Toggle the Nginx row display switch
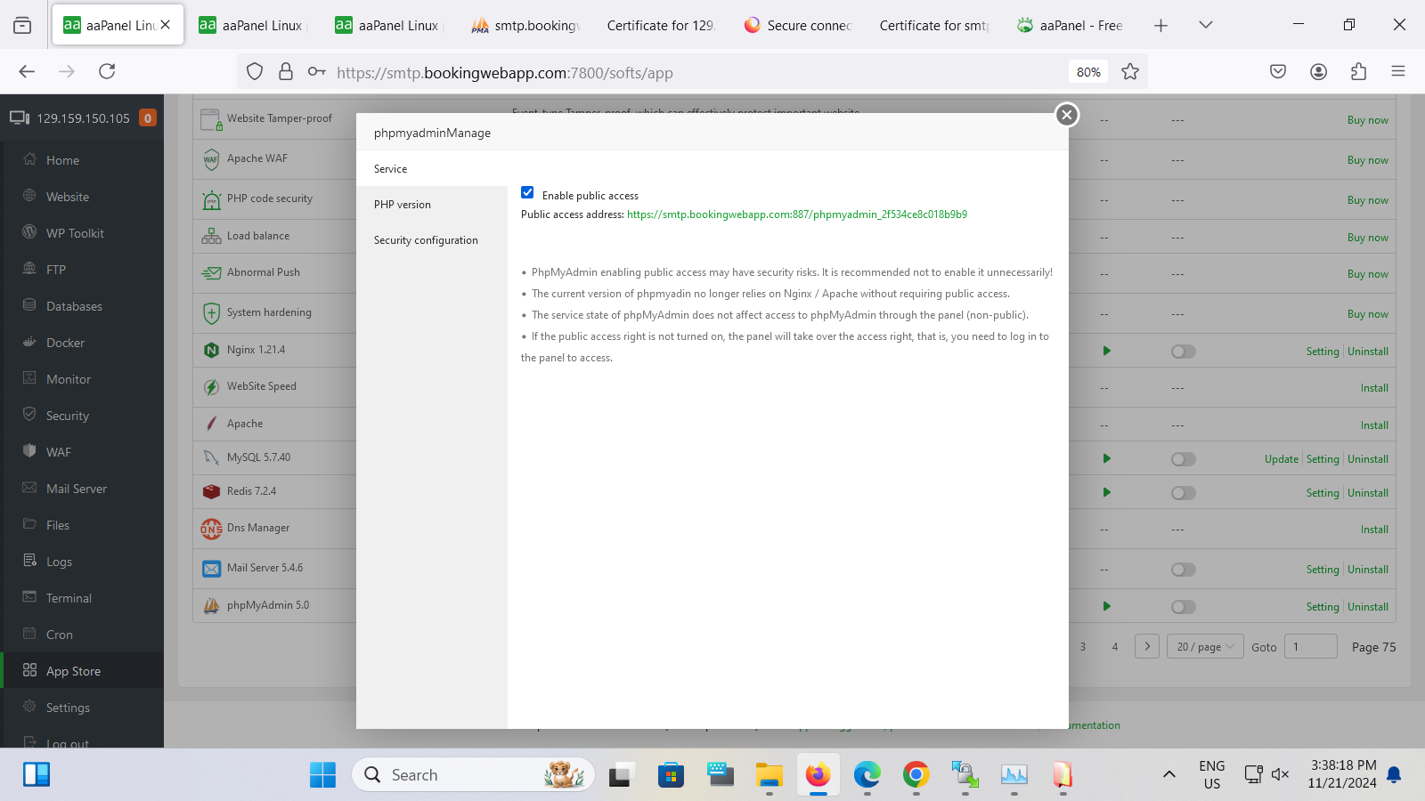 pyautogui.click(x=1183, y=352)
